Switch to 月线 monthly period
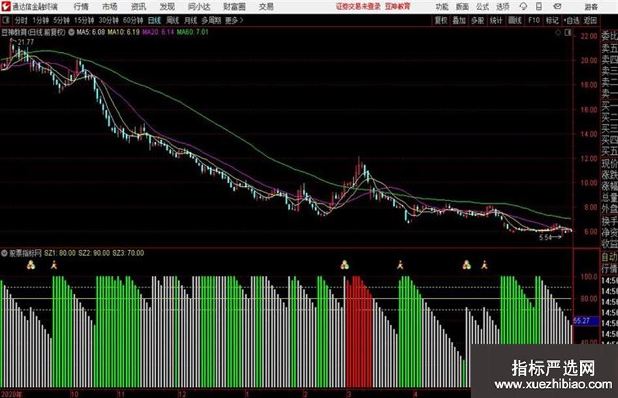This screenshot has height=398, width=618. 191,20
